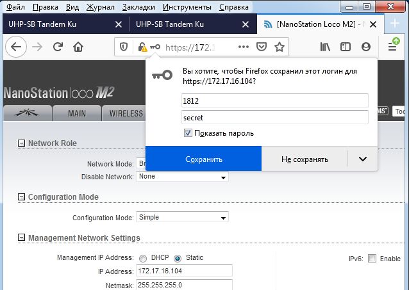The height and width of the screenshot is (290, 409).
Task: Enable the IPv6 checkbox
Action: 372,259
